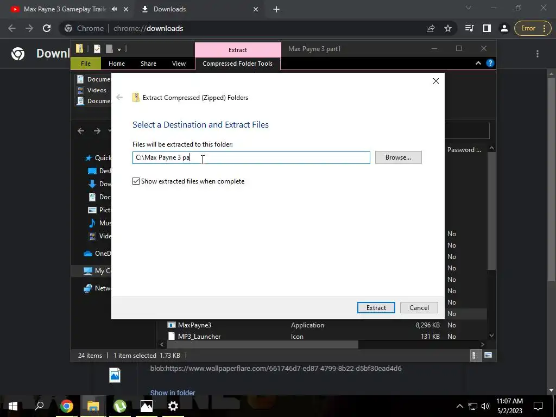Switch to the Max Payne 3 Gameplay Trailer tab
The image size is (556, 417).
(x=65, y=9)
